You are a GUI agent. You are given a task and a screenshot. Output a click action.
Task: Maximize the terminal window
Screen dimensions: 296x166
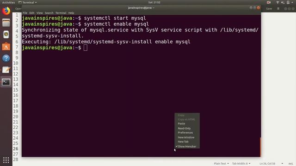click(254, 8)
